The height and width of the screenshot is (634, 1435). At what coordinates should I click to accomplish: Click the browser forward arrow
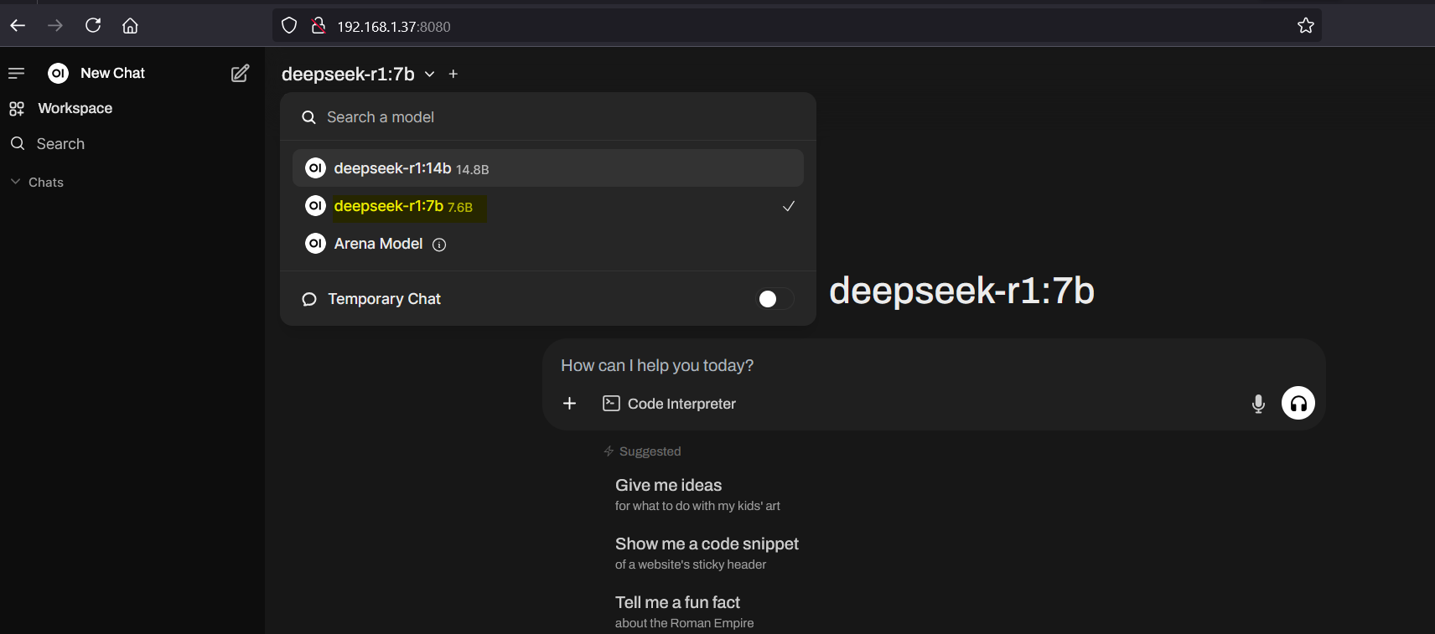(x=55, y=26)
